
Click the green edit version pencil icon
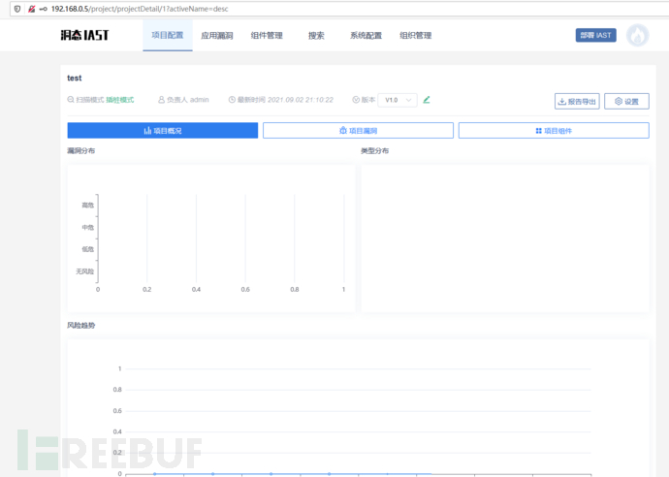427,100
